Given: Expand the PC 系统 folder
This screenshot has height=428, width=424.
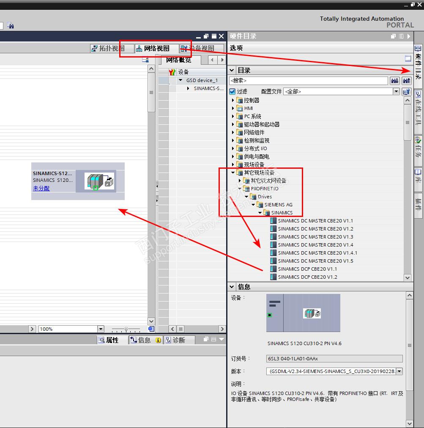Looking at the screenshot, I should (x=233, y=116).
